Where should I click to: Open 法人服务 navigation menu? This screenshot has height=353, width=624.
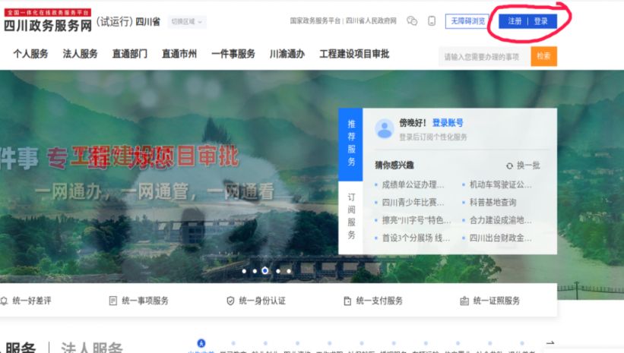pyautogui.click(x=80, y=54)
